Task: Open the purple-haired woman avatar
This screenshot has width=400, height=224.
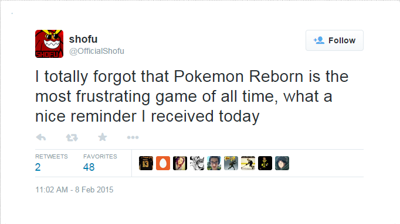Action: (x=180, y=163)
